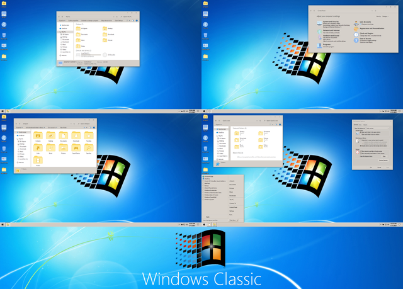
Task: Click System properties in This PC toolbar
Action: pos(73,21)
